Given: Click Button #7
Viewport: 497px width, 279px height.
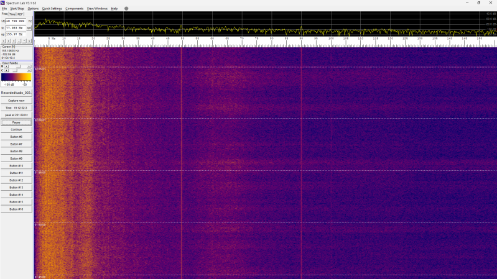Looking at the screenshot, I should [x=16, y=144].
